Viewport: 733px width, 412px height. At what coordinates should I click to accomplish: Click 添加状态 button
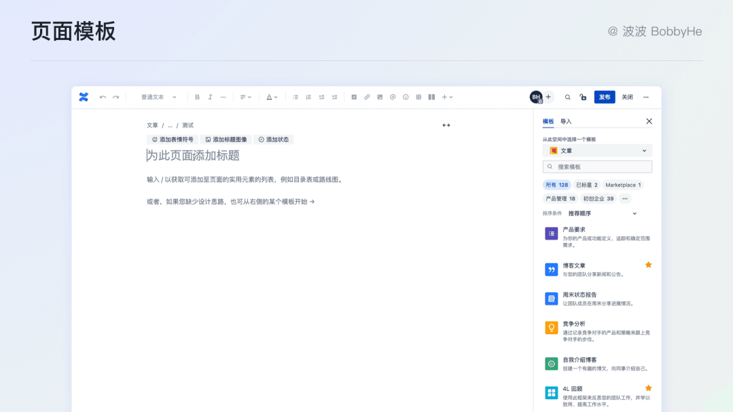[274, 140]
